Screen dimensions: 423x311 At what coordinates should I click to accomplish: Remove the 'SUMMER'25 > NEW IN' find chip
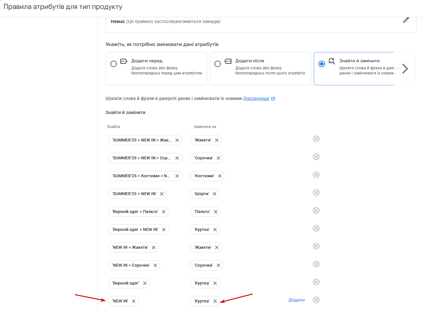coord(162,194)
